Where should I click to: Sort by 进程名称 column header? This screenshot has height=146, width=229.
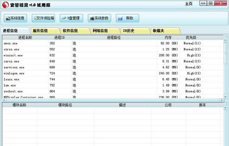point(25,37)
